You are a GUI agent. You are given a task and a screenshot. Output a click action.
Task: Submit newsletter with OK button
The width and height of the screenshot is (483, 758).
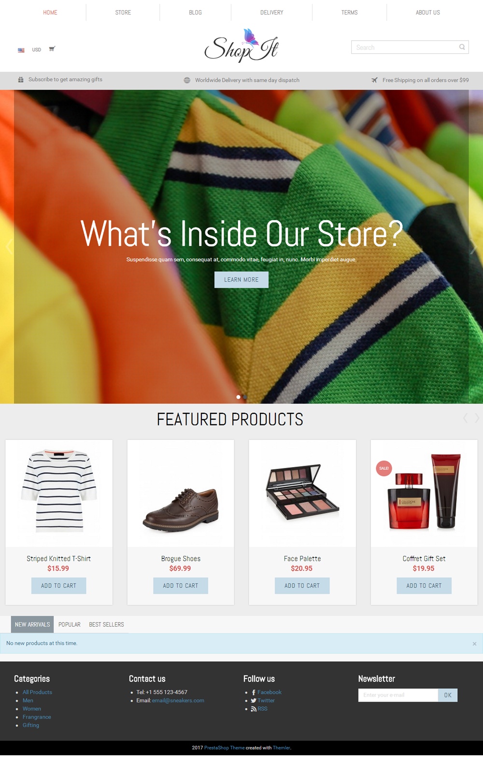448,695
